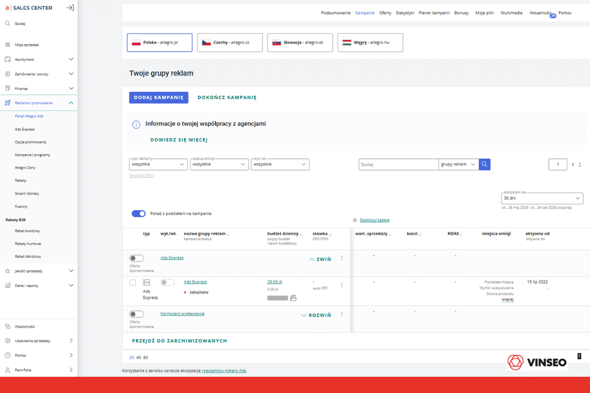Check the Ads Express ad group checkbox

tap(133, 282)
